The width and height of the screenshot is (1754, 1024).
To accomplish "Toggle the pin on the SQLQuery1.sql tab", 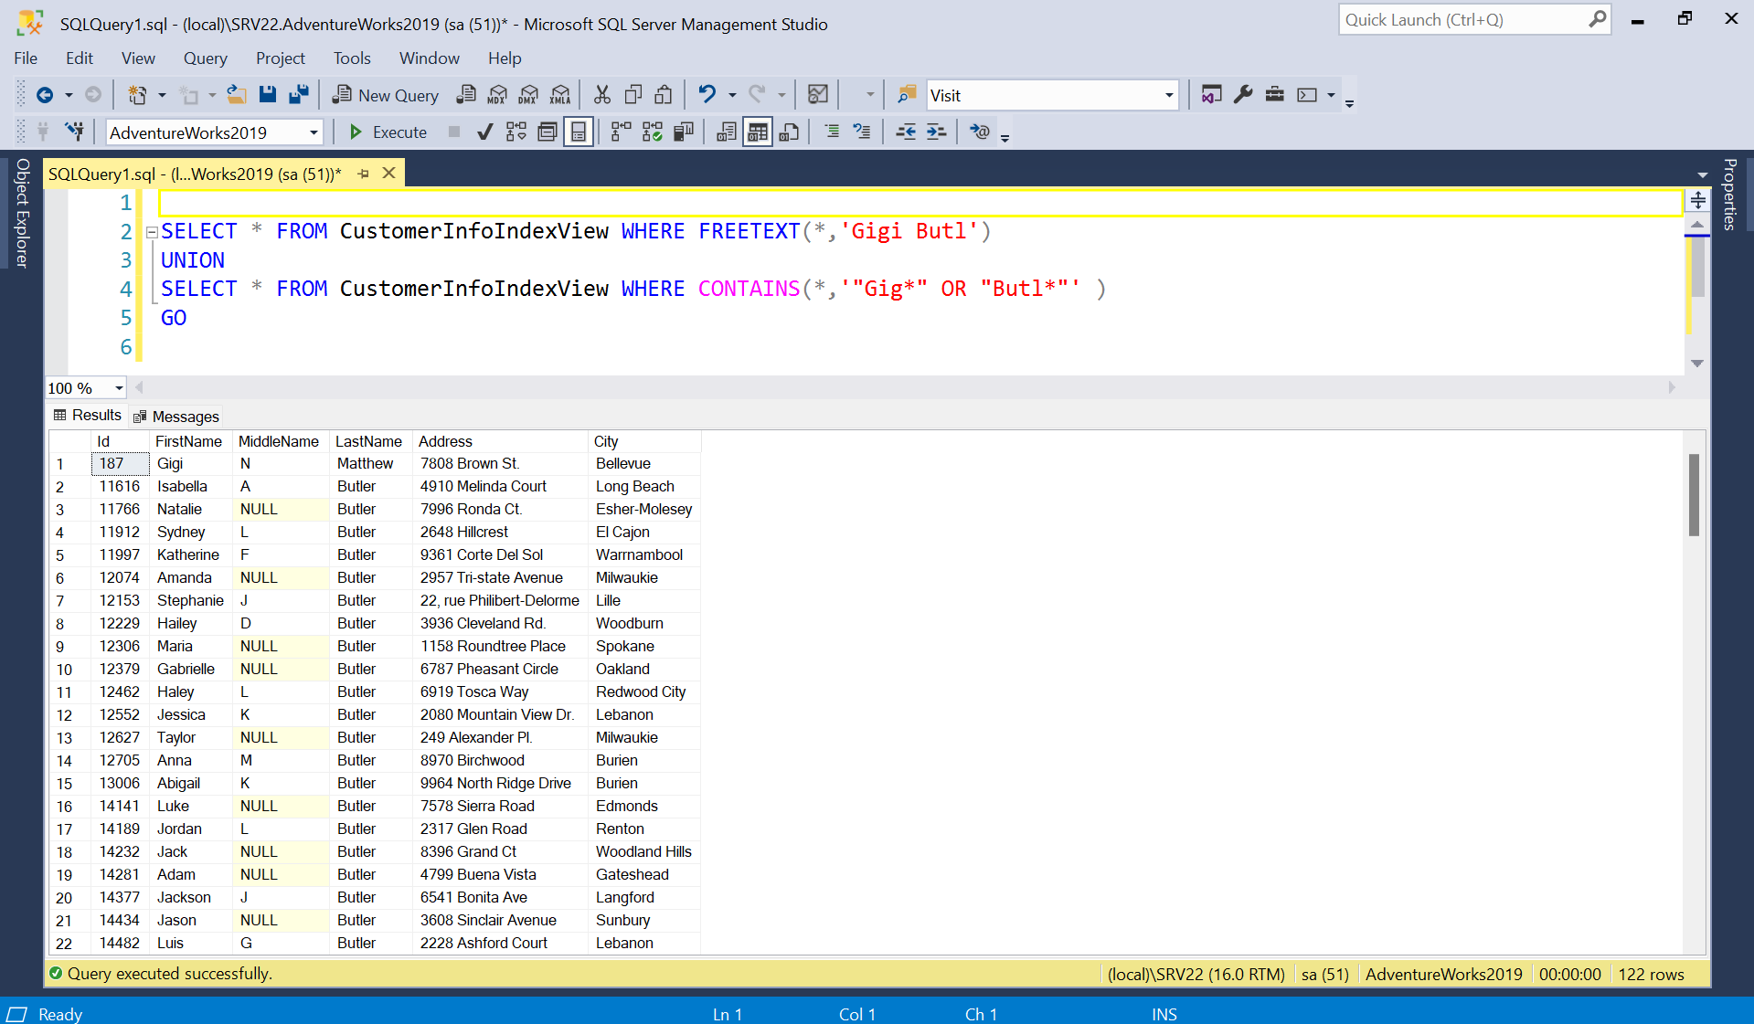I will tap(364, 173).
